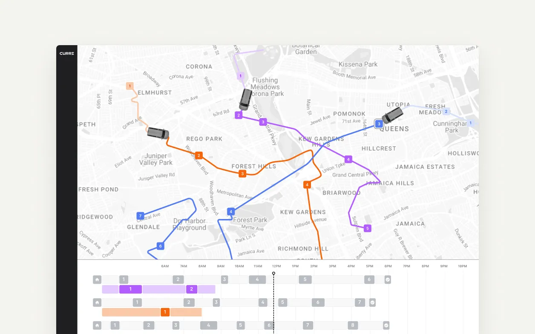Toggle the completion checkmark on the second timeline row
The height and width of the screenshot is (334, 535).
tap(372, 302)
